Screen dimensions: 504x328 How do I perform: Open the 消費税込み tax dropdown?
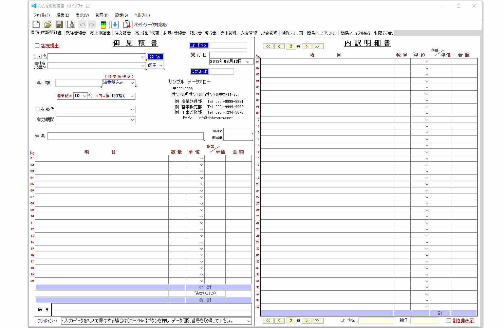(132, 83)
